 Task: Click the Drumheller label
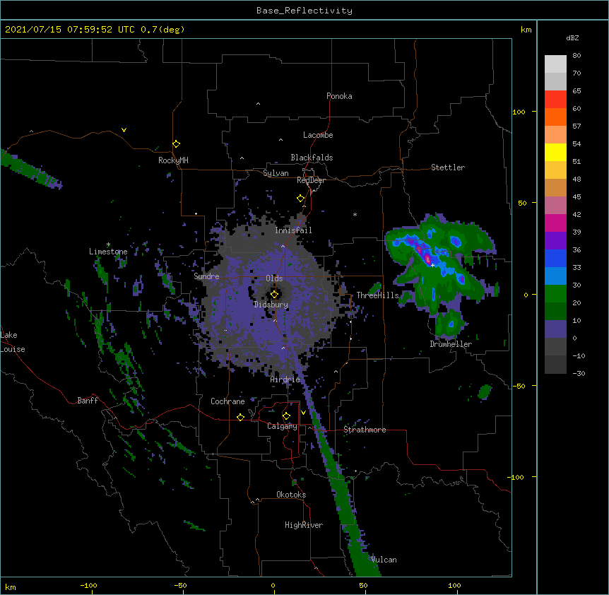click(451, 344)
